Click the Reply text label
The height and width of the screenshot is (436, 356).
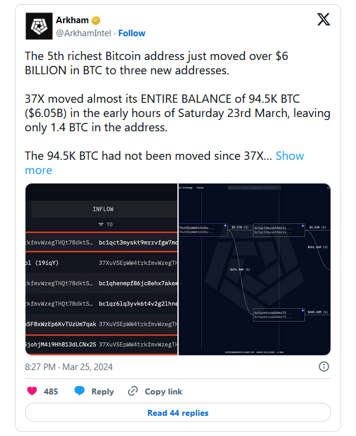pyautogui.click(x=103, y=391)
